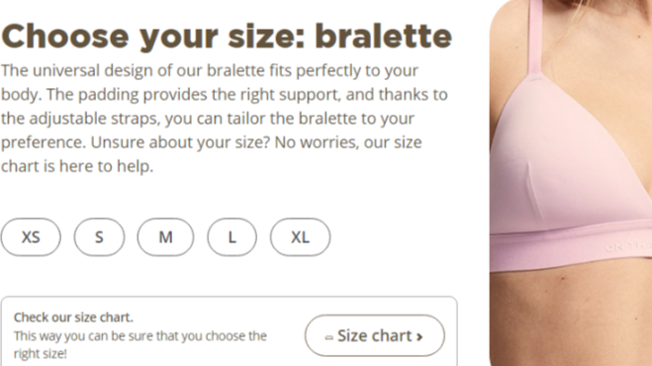This screenshot has height=366, width=652.
Task: Pick the M size pill
Action: click(165, 237)
